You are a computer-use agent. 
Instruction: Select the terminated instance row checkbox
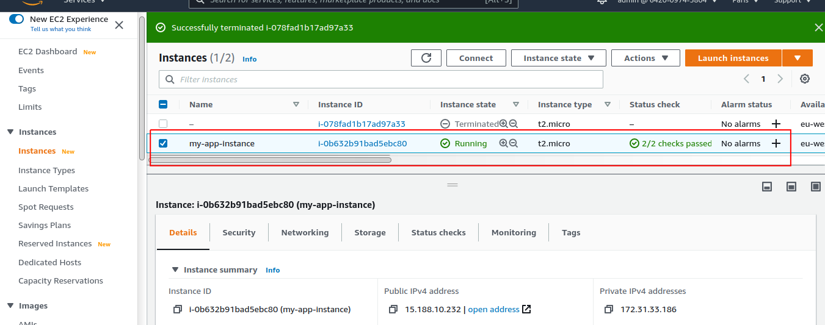click(x=163, y=124)
